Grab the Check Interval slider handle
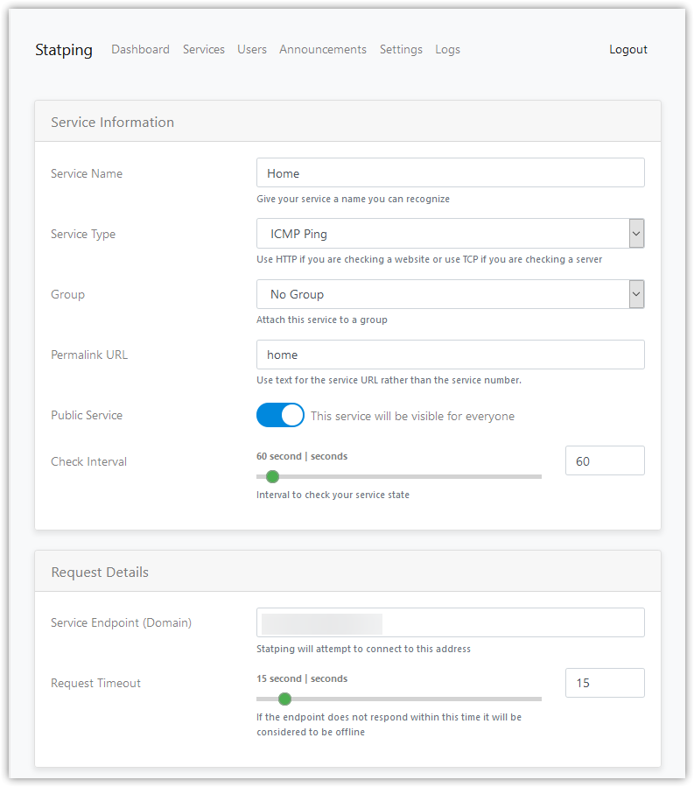The image size is (694, 787). 272,476
